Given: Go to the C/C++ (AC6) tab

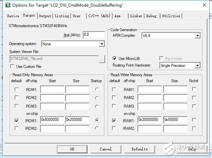Looking at the screenshot, I should point(99,16).
